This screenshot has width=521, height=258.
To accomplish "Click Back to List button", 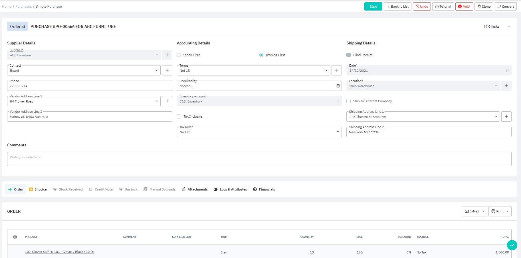I will tap(397, 7).
